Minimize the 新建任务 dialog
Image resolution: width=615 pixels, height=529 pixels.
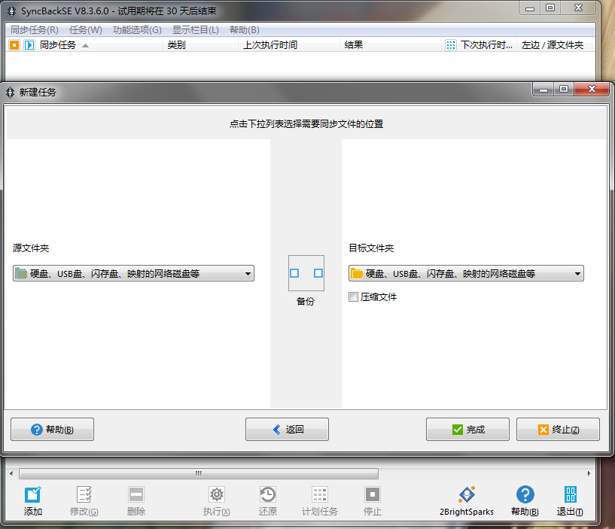[543, 90]
